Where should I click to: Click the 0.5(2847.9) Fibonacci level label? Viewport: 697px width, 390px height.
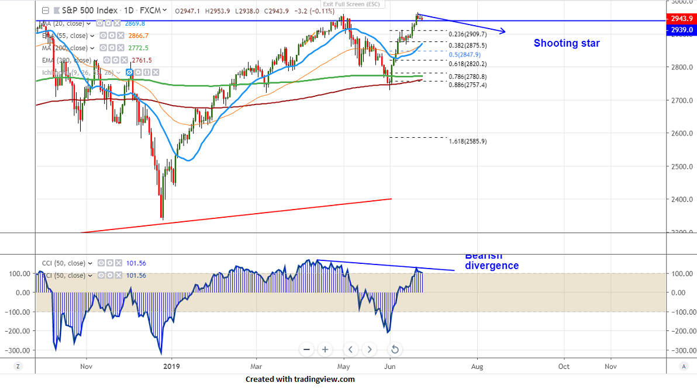tap(464, 55)
